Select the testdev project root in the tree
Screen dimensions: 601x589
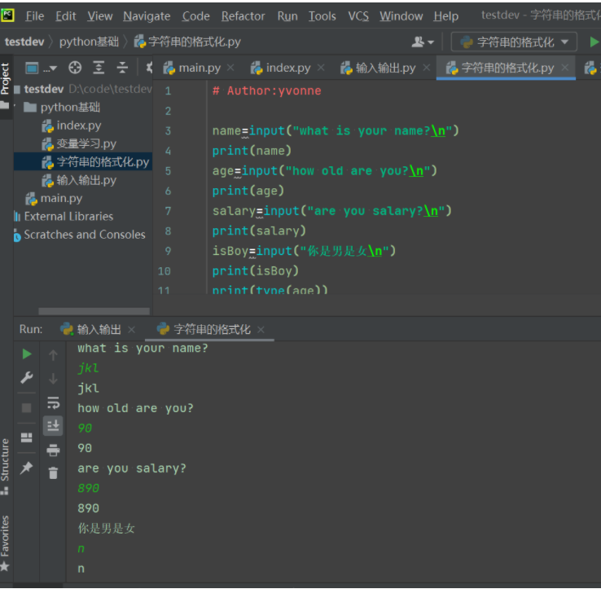coord(44,89)
